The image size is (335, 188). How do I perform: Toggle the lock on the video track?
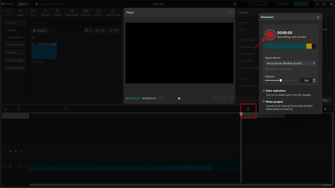point(10,151)
